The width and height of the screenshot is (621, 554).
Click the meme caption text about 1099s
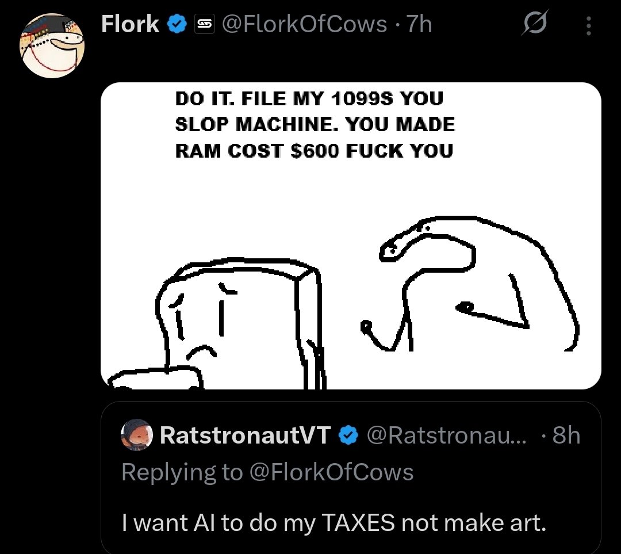pos(315,125)
